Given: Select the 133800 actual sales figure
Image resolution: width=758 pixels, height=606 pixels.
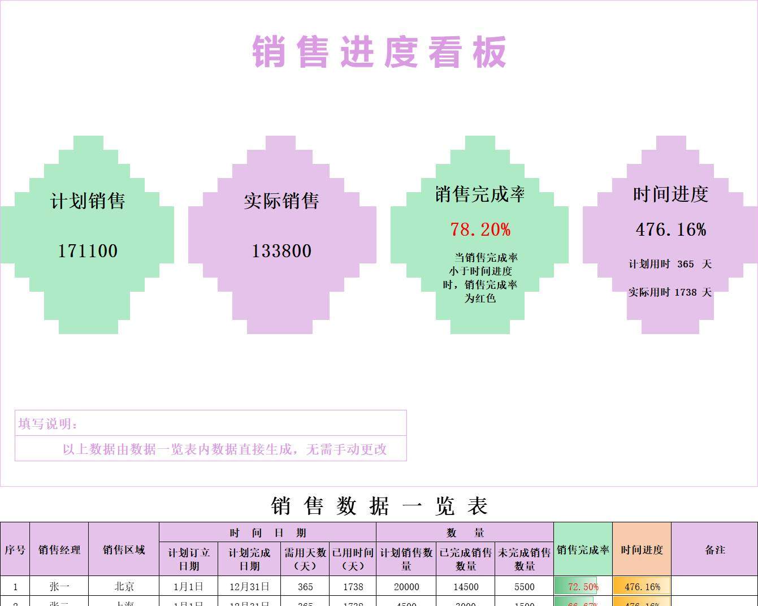Looking at the screenshot, I should point(281,251).
